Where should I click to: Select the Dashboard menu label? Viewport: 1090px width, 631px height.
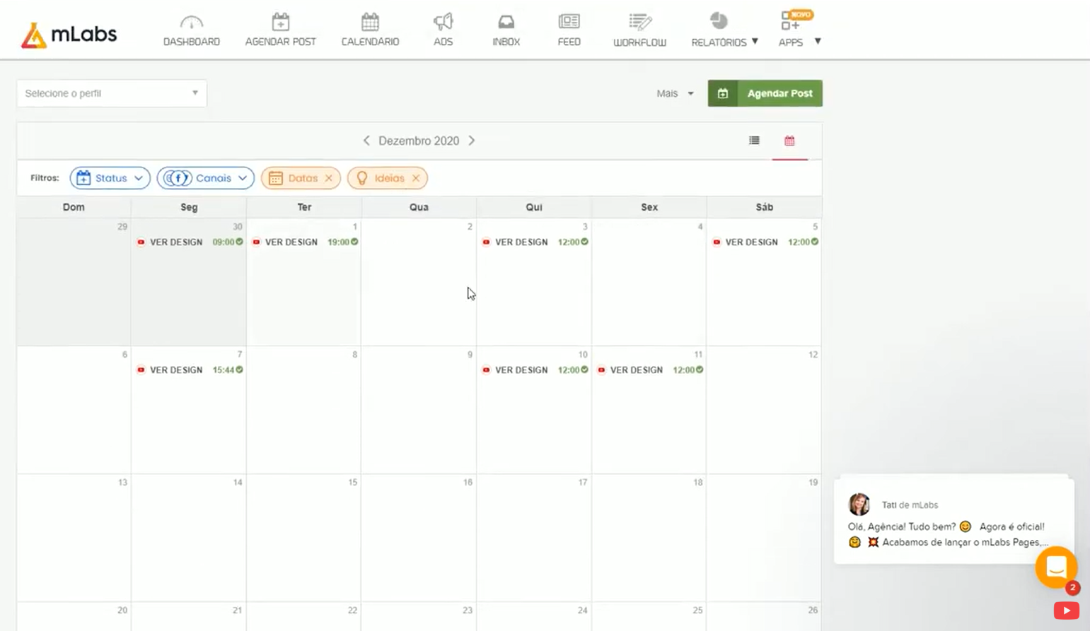(x=191, y=42)
